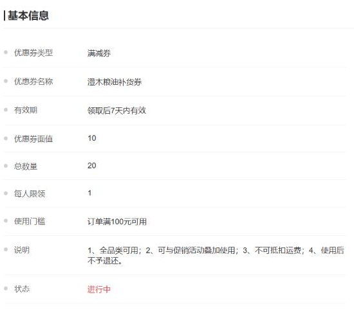Click the 说明 field label
Viewport: 354px width, 331px height.
[x=22, y=250]
